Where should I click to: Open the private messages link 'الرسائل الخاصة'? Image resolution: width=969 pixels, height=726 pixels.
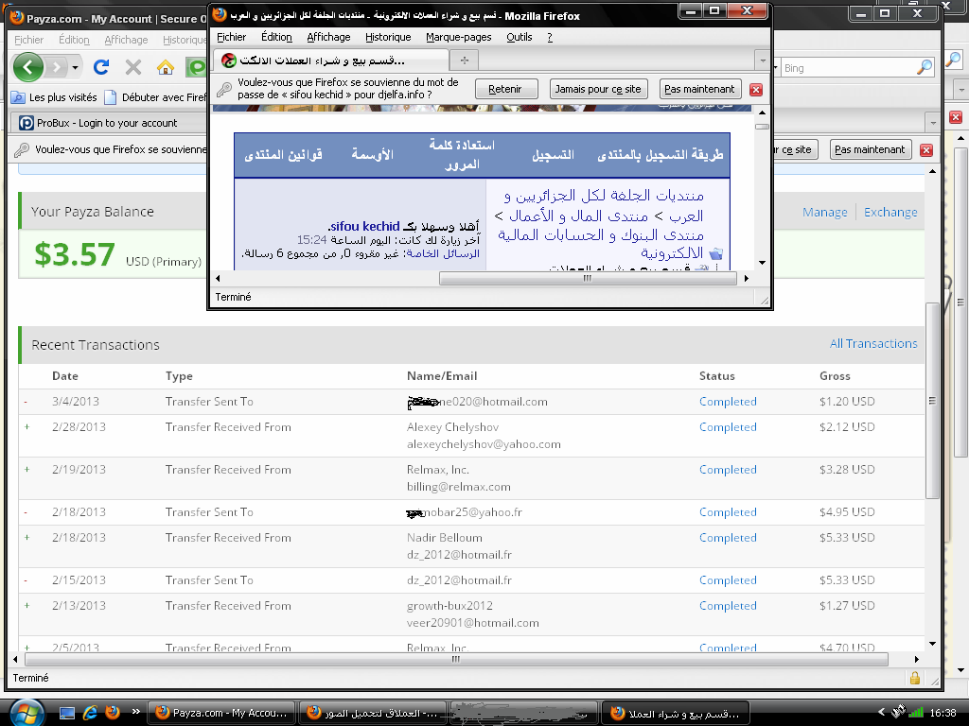[x=443, y=253]
